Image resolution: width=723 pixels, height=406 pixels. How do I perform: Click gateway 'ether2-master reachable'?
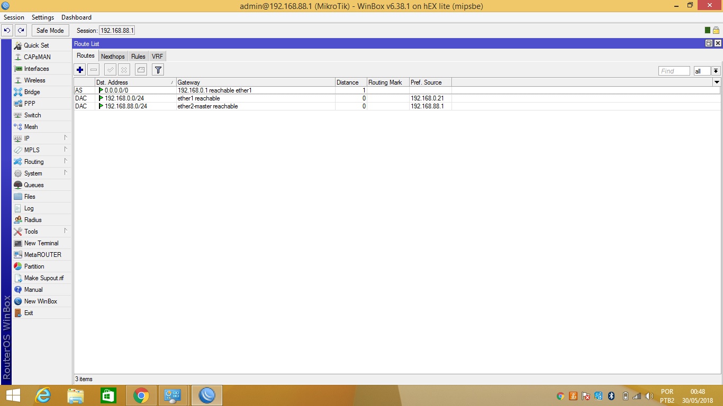click(x=207, y=106)
